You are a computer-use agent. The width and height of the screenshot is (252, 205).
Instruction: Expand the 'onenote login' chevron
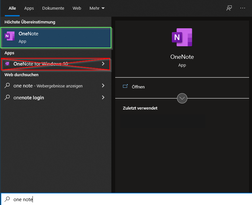(103, 97)
